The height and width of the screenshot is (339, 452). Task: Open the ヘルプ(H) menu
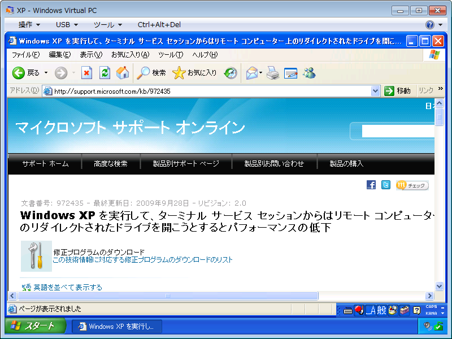click(x=205, y=54)
